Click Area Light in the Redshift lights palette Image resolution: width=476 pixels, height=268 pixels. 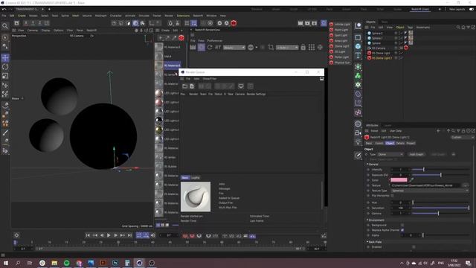pos(339,41)
